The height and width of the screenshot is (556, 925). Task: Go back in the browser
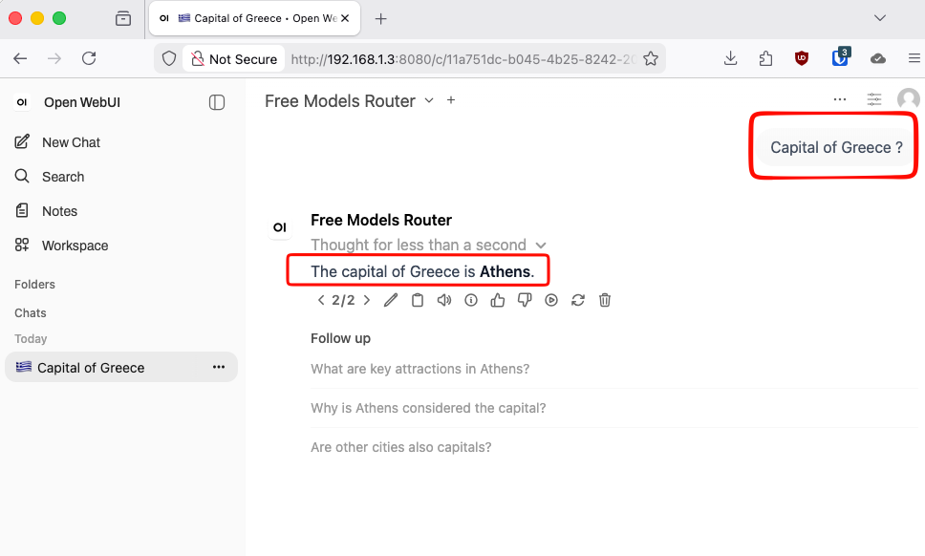pyautogui.click(x=20, y=58)
